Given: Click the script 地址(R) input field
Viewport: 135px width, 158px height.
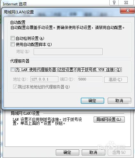Looking at the screenshot, I should 68,52.
